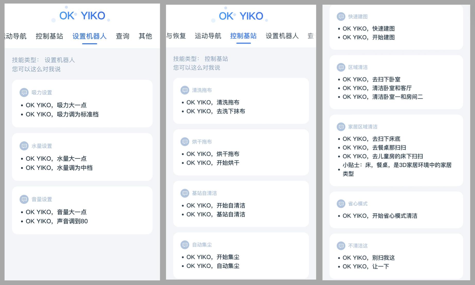The width and height of the screenshot is (475, 285).
Task: Click the chat icon beside 音量设置
Action: (x=24, y=199)
